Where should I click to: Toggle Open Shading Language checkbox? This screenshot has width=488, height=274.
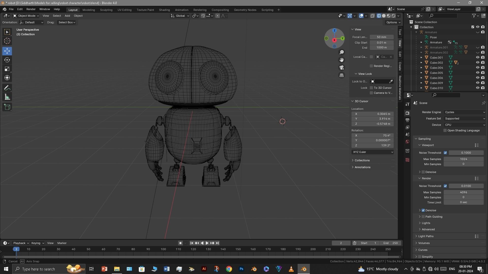point(445,130)
